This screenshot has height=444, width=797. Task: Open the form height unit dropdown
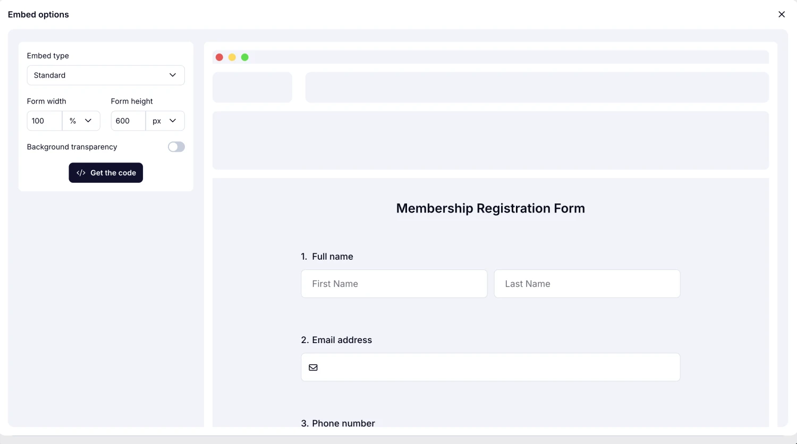(165, 121)
